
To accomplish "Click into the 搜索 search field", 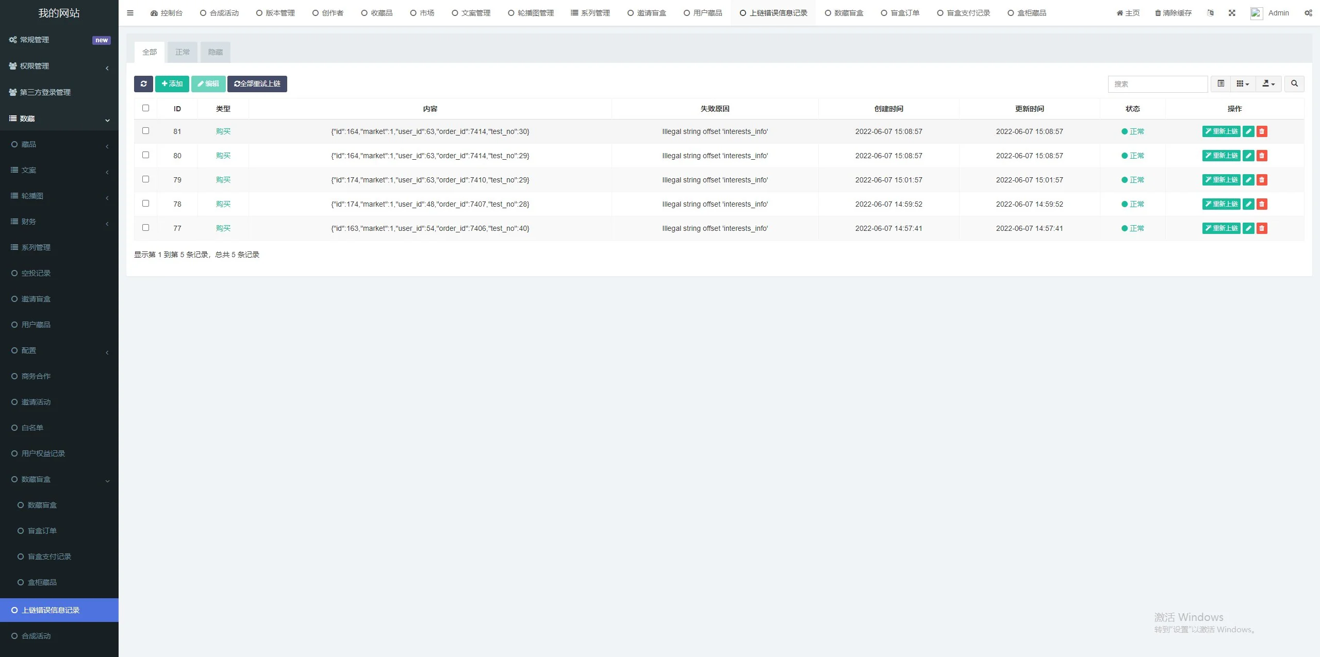I will 1158,84.
